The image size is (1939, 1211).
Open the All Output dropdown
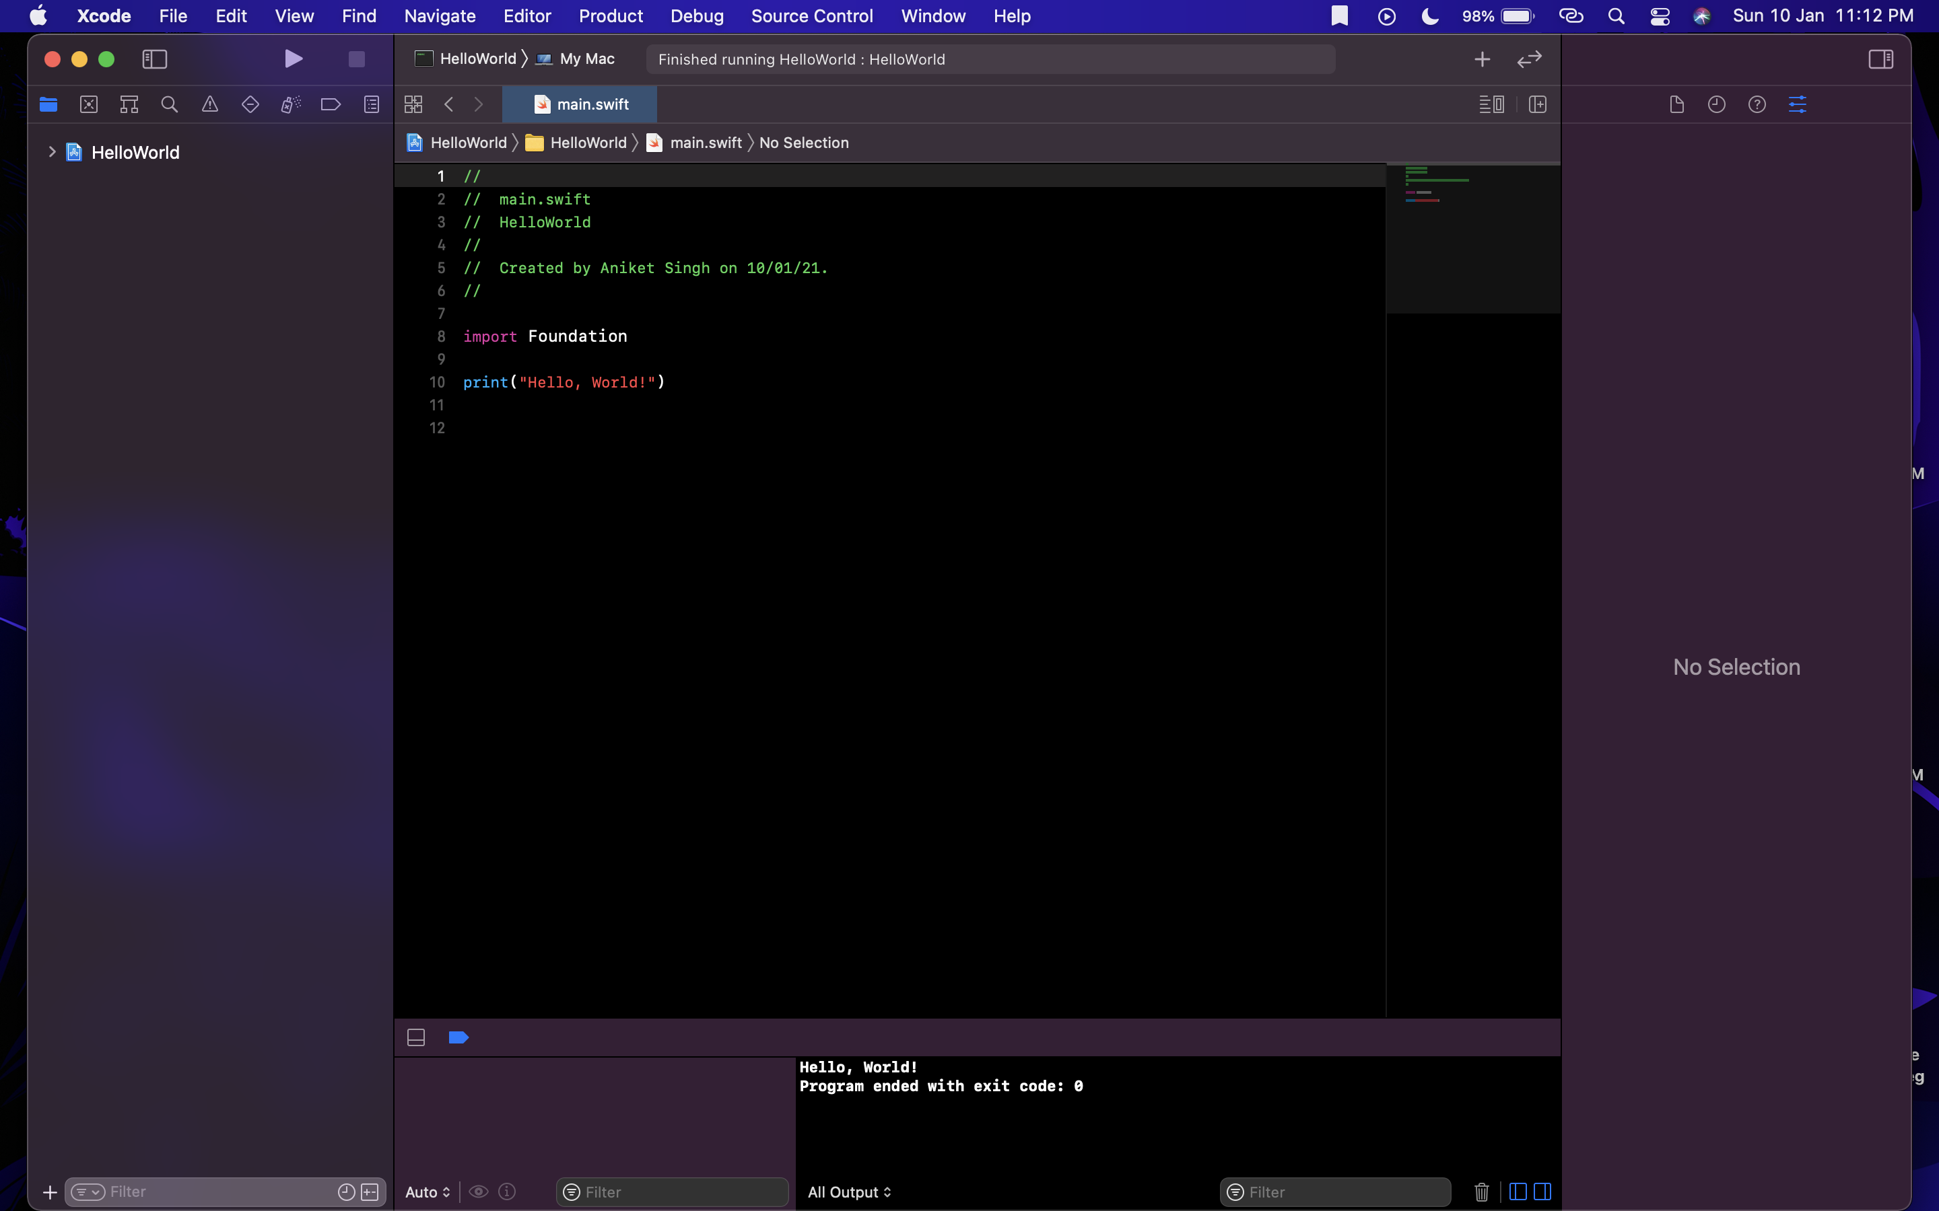tap(848, 1191)
